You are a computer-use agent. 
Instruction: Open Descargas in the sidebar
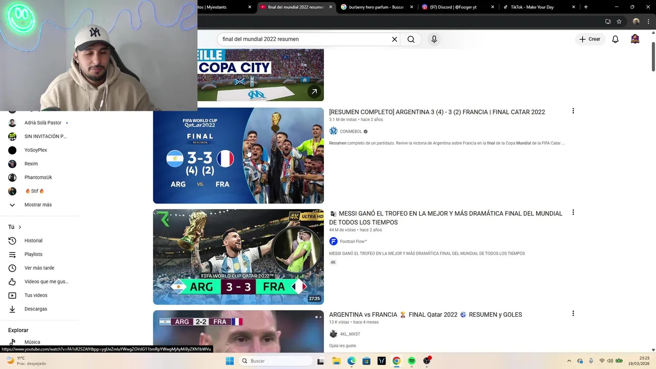pyautogui.click(x=36, y=309)
